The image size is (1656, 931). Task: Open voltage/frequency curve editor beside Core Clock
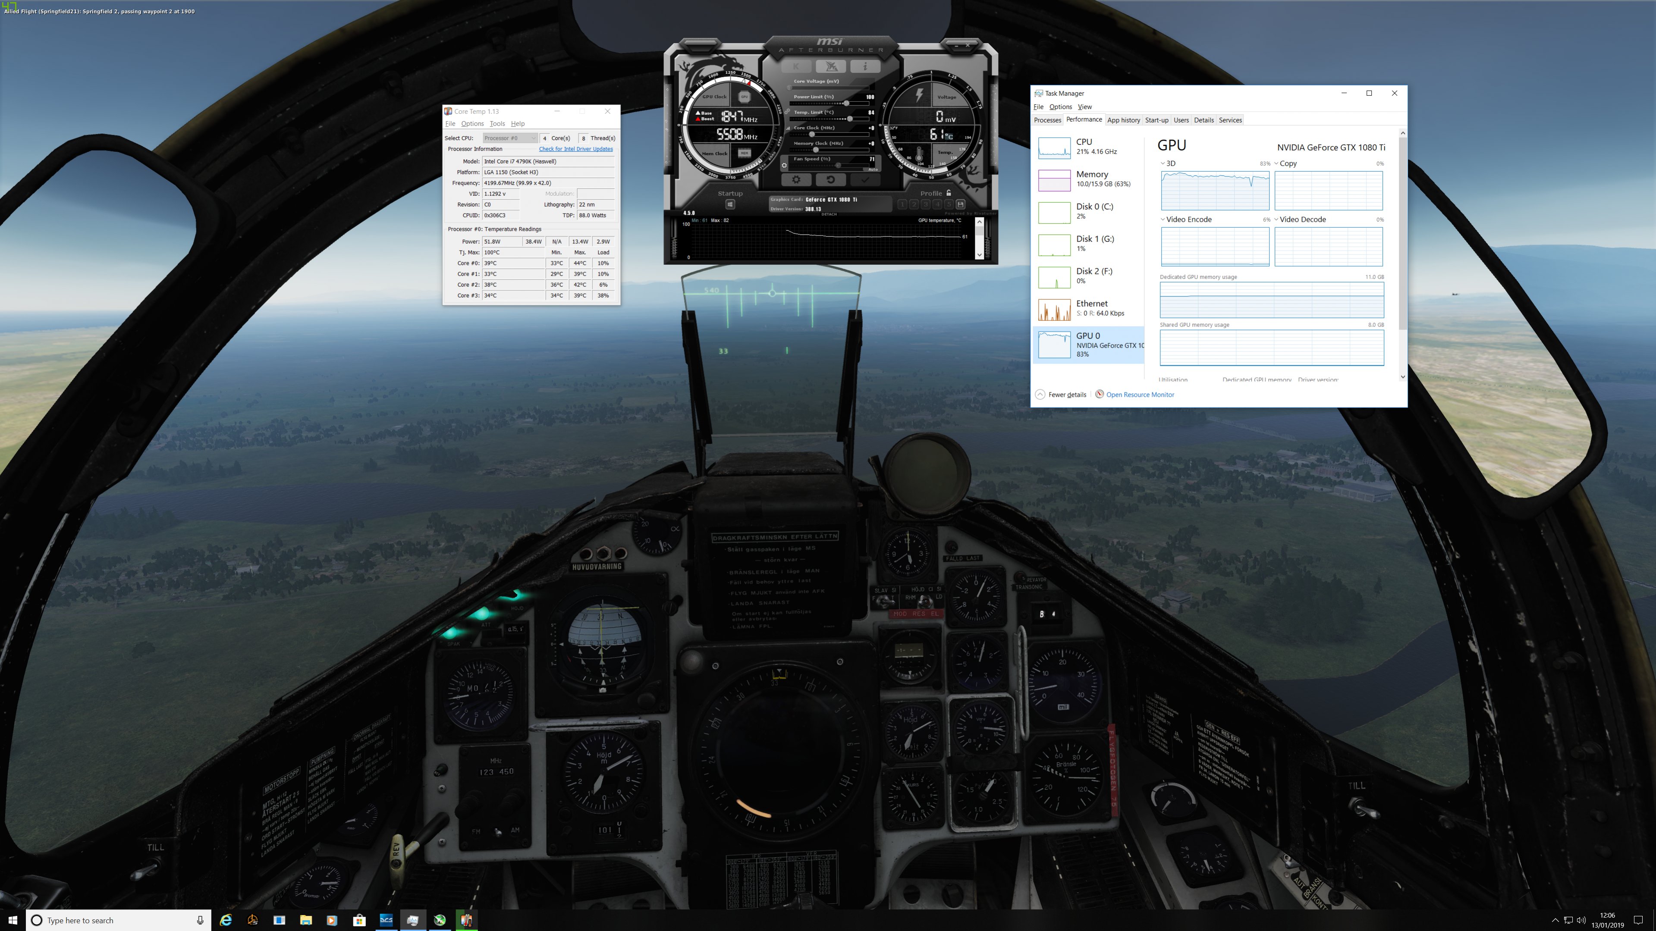788,128
